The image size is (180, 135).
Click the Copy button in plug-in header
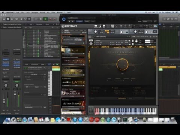click(x=87, y=21)
